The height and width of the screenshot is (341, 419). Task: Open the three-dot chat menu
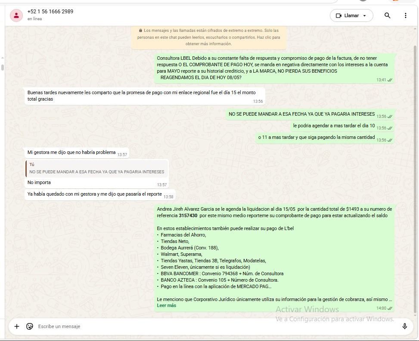[405, 15]
